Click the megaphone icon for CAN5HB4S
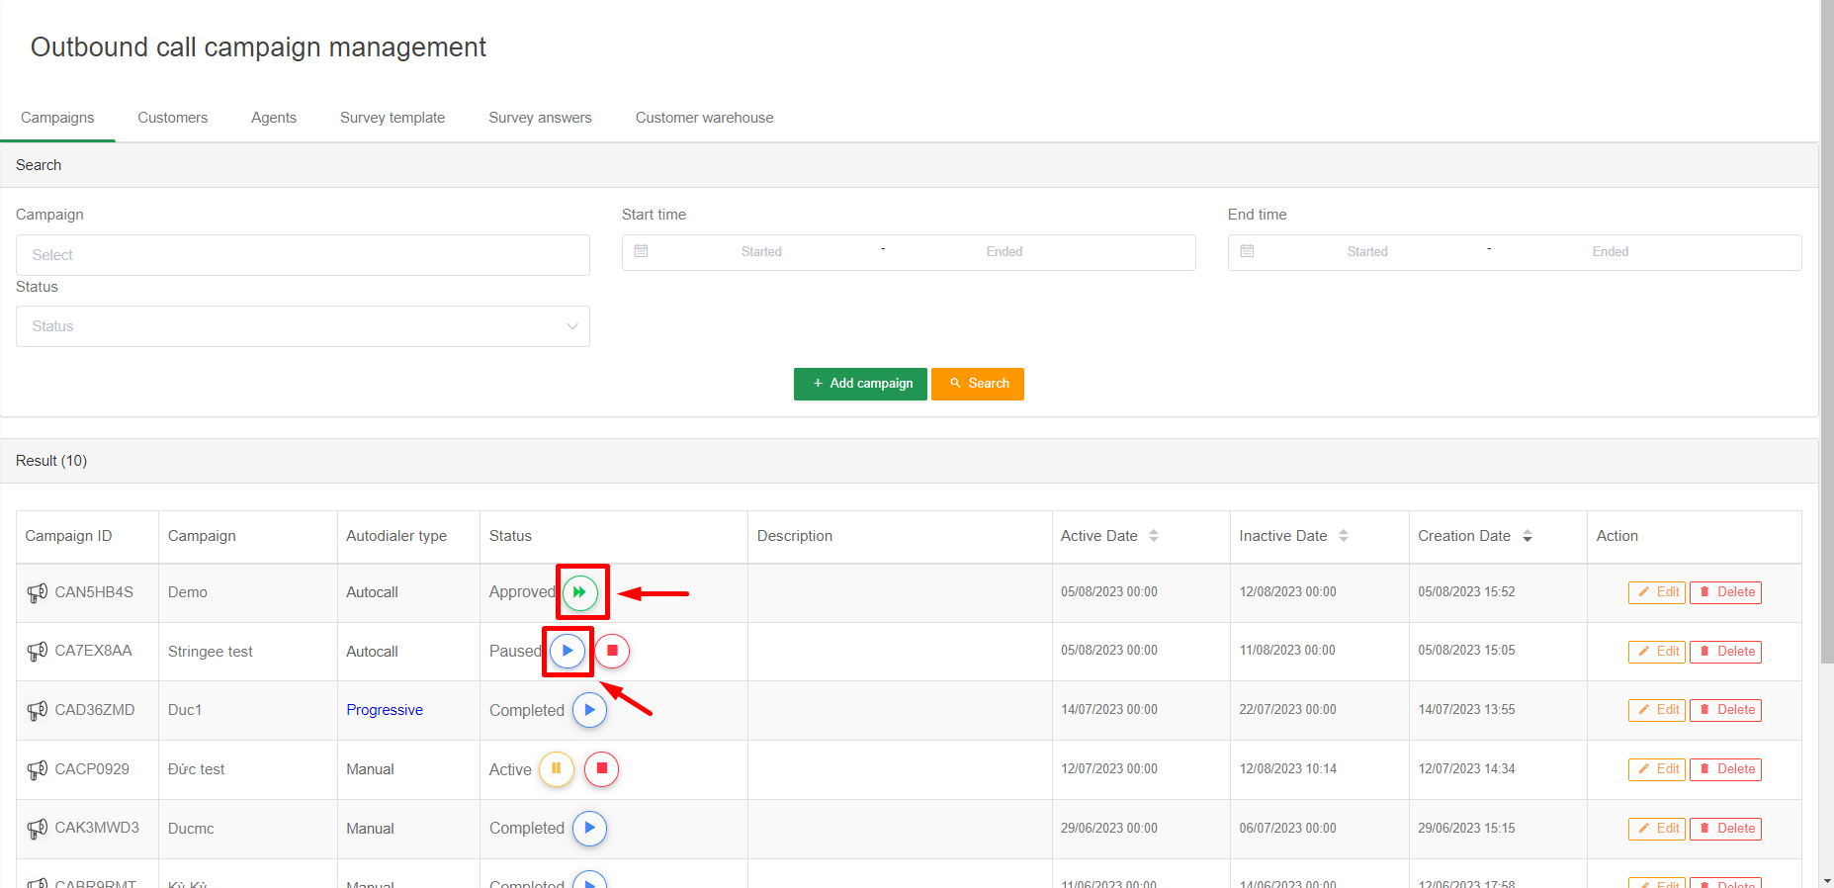Viewport: 1834px width, 888px height. pyautogui.click(x=37, y=592)
